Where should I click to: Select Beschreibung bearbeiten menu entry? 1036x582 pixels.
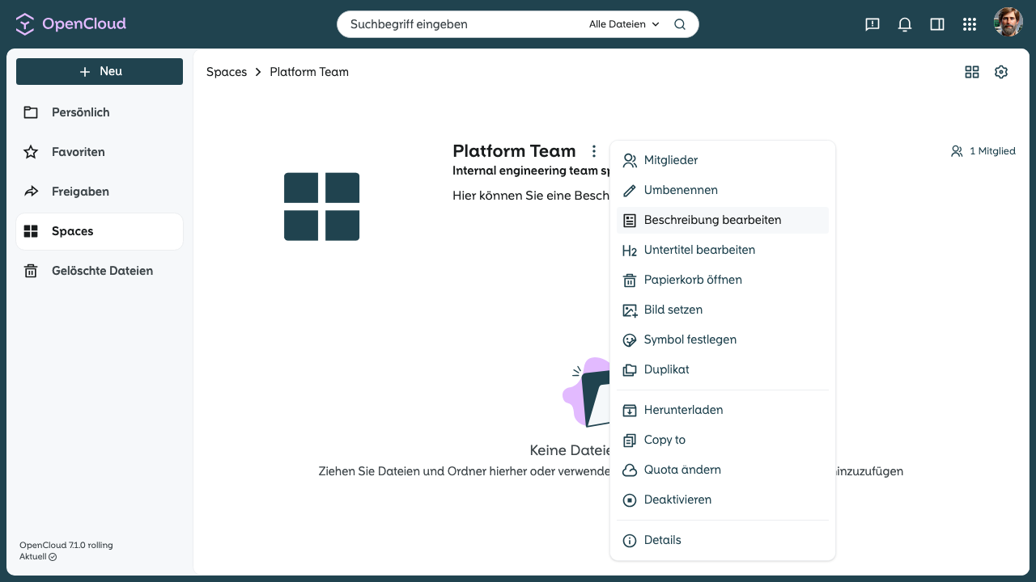coord(723,220)
